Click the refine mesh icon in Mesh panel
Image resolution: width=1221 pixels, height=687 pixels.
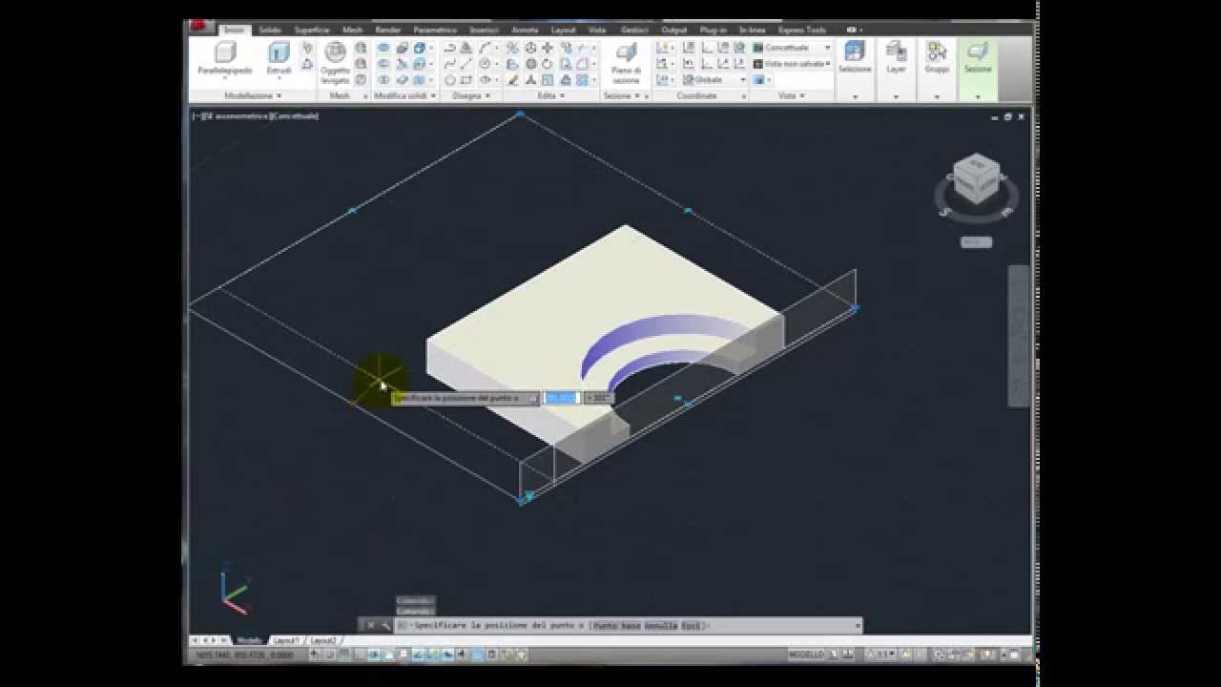pos(362,80)
